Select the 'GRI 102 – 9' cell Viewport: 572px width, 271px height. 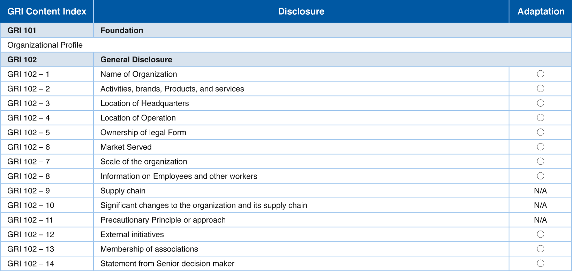(x=47, y=191)
